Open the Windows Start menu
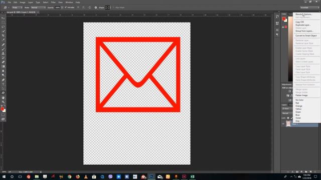The image size is (321, 180). pyautogui.click(x=4, y=176)
